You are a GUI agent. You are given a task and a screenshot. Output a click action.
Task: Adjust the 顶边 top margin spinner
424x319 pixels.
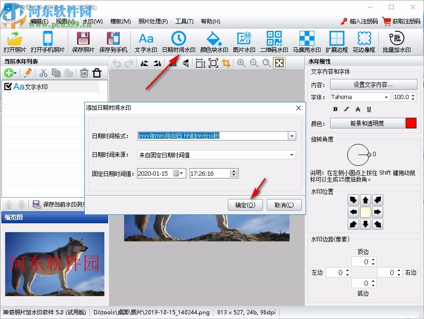(373, 262)
